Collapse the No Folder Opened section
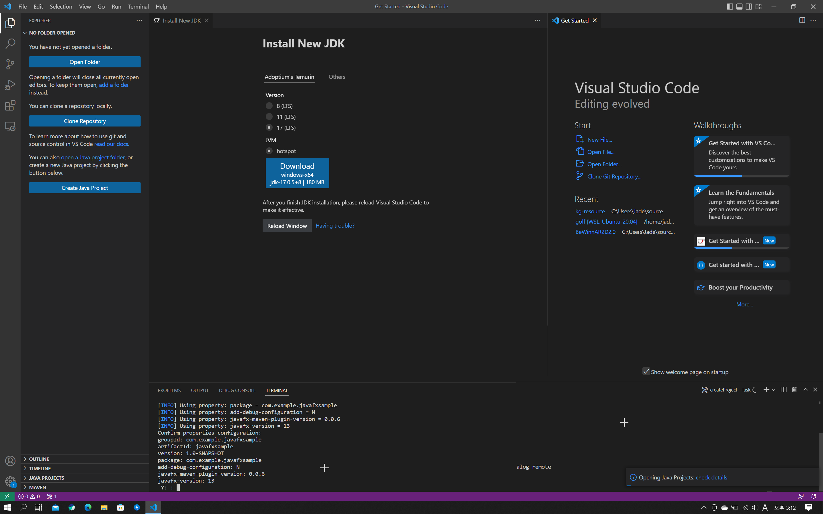This screenshot has width=823, height=514. 84,33
